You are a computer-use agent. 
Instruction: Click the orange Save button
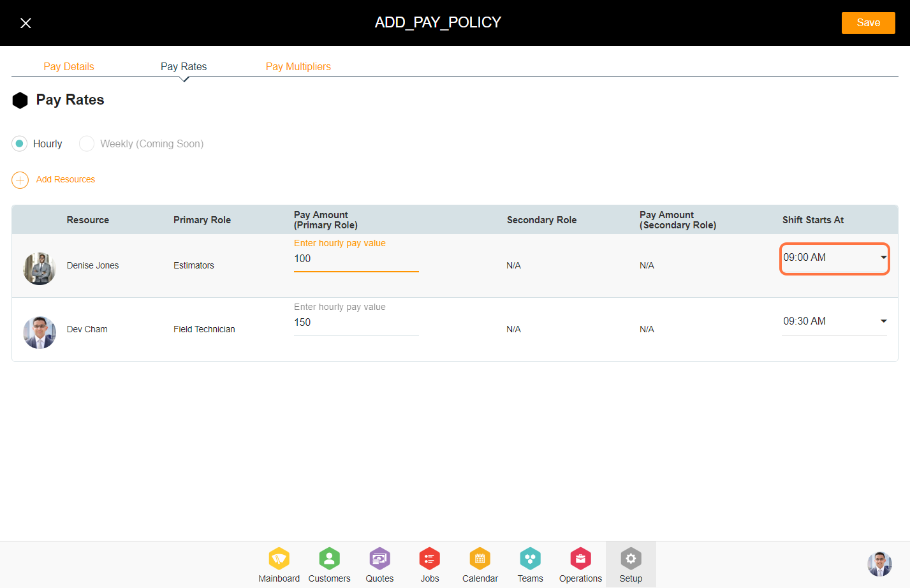[x=868, y=23]
